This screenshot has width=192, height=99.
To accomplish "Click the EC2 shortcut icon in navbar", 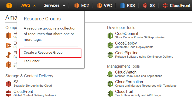I will (77, 5).
